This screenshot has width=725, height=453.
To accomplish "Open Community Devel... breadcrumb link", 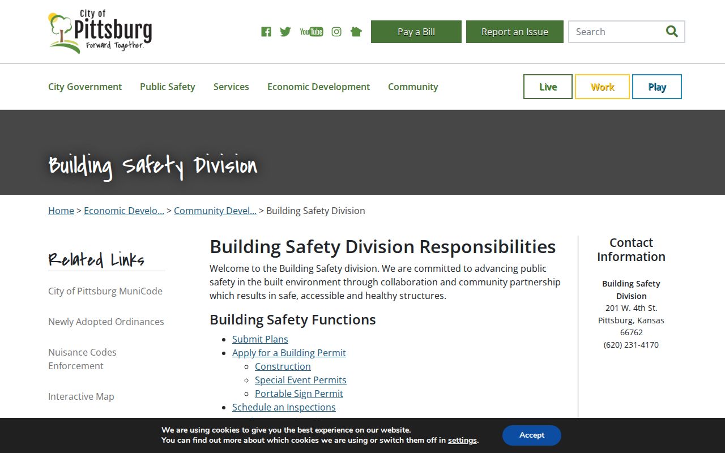I will [x=215, y=211].
